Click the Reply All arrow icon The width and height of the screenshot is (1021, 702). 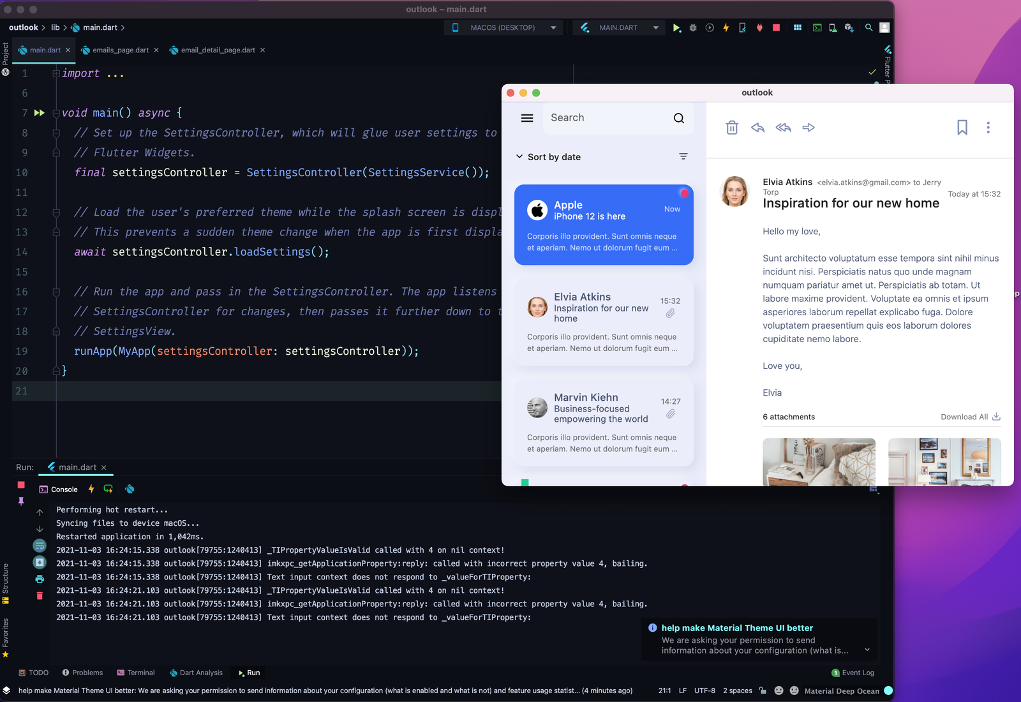(783, 128)
